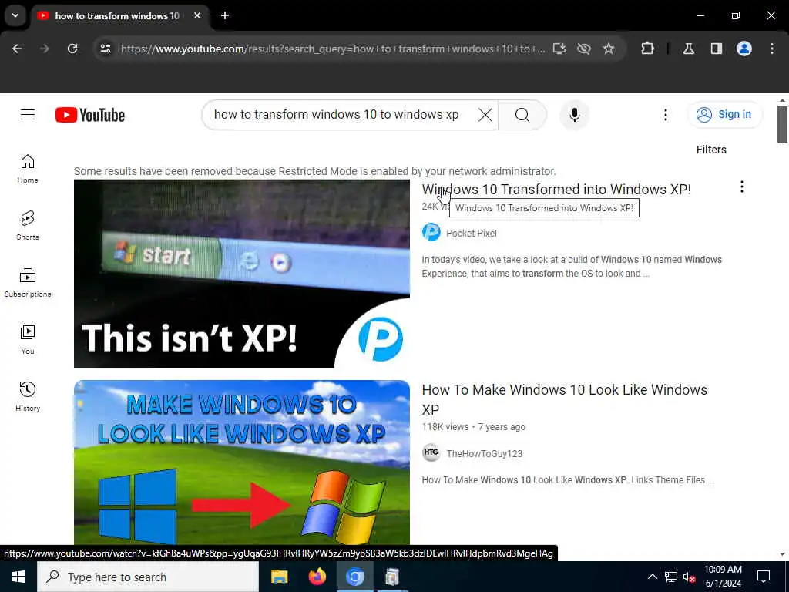The width and height of the screenshot is (789, 592).
Task: Bookmark this page with the star icon
Action: tap(609, 49)
